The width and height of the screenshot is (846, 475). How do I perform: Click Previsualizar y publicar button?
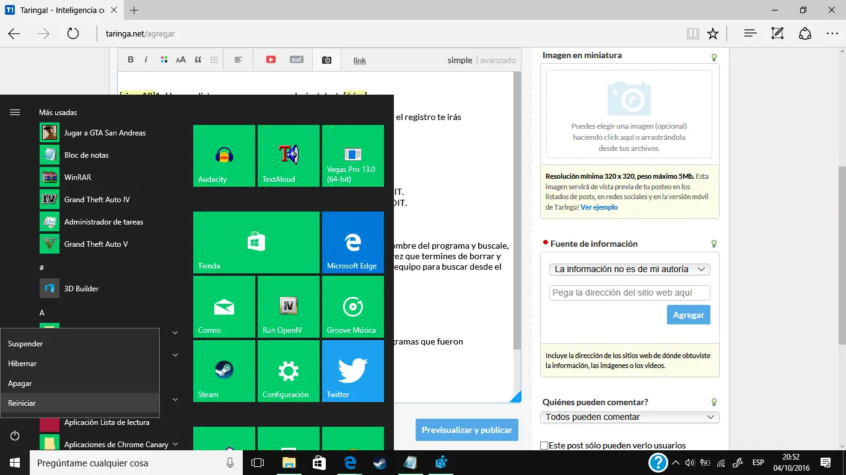pyautogui.click(x=467, y=430)
